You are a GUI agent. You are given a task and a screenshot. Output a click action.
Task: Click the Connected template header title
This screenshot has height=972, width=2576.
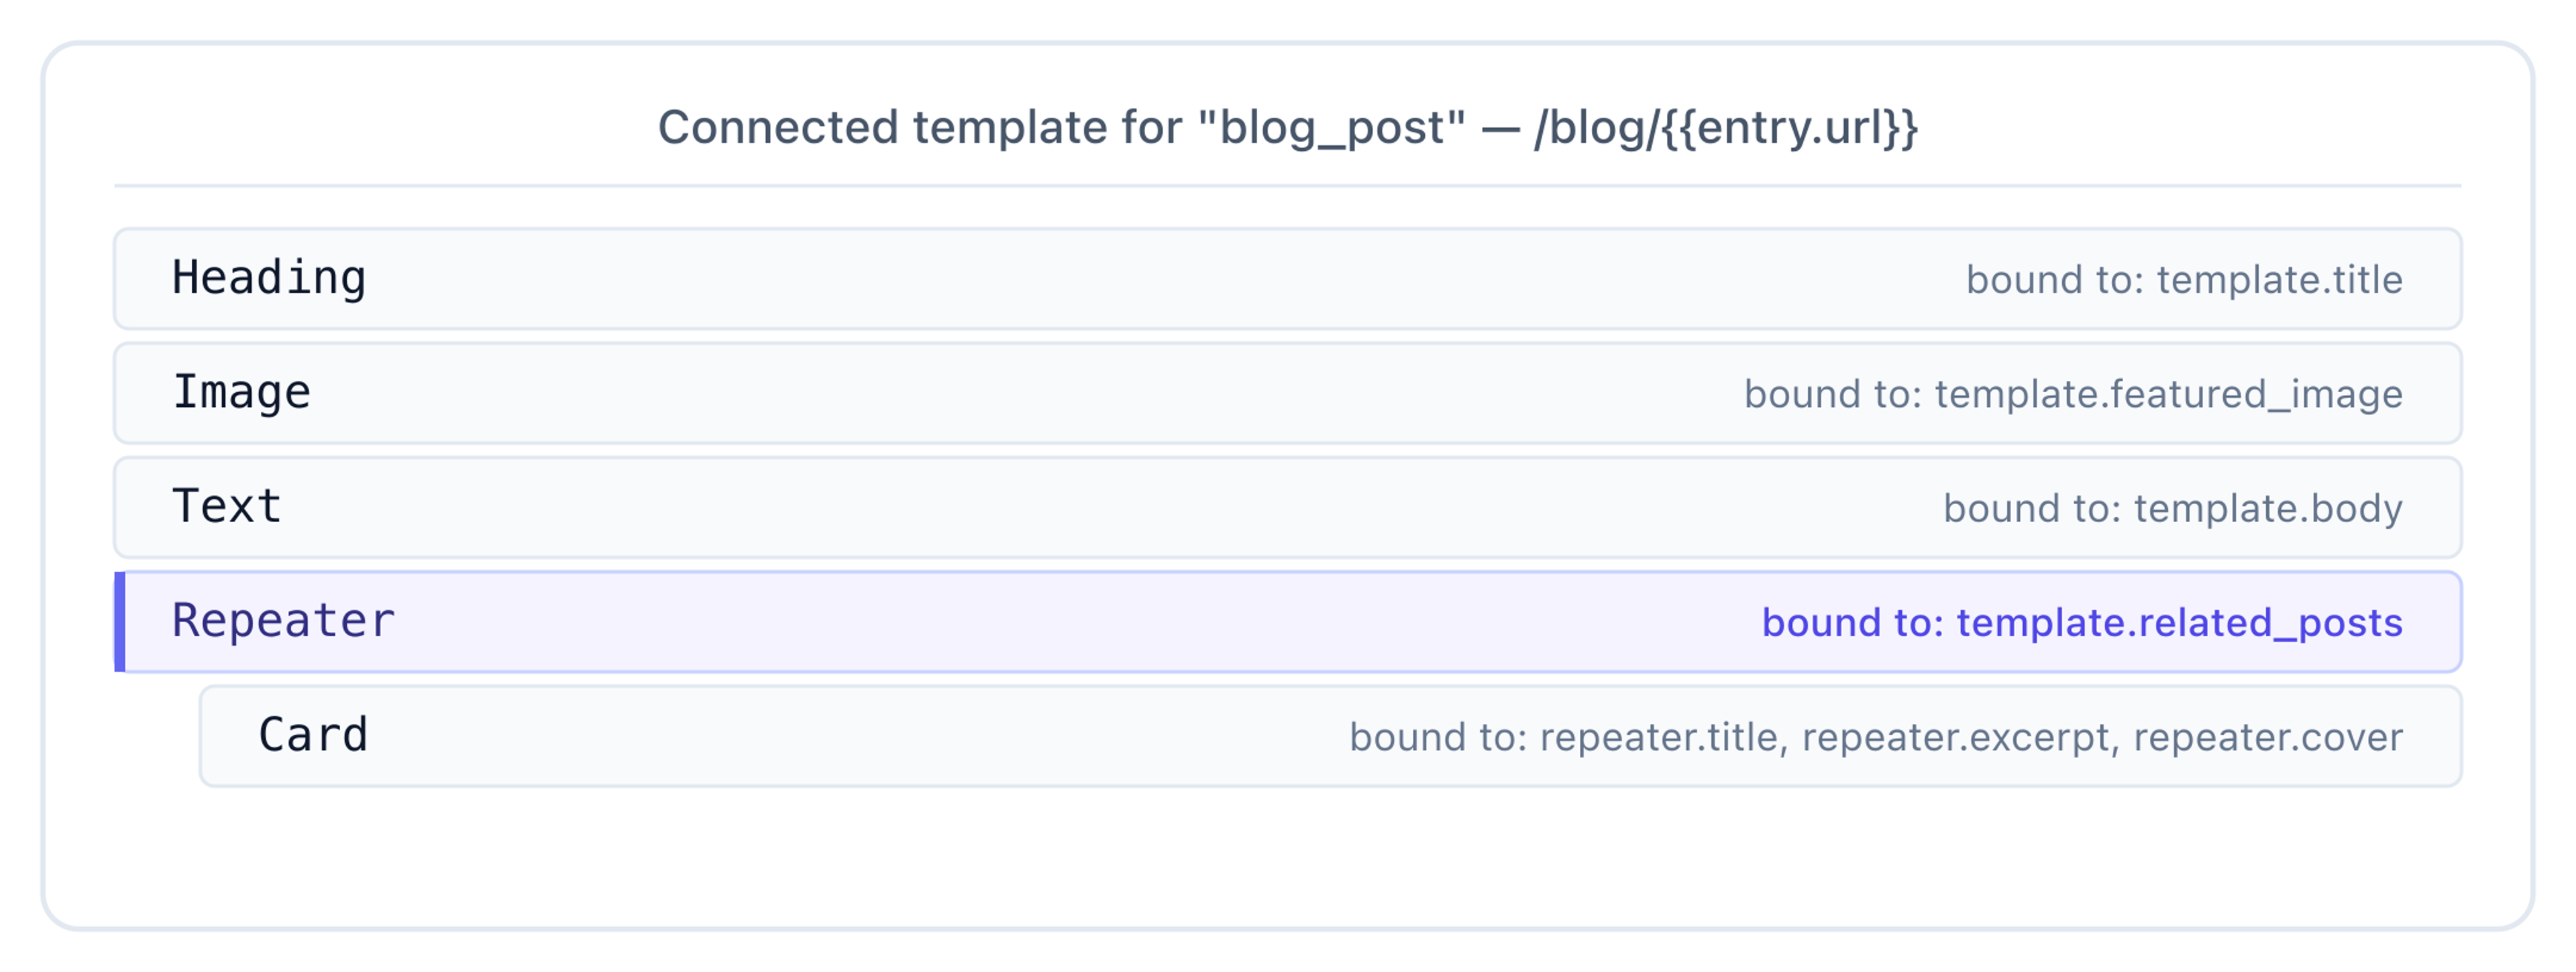coord(1287,128)
